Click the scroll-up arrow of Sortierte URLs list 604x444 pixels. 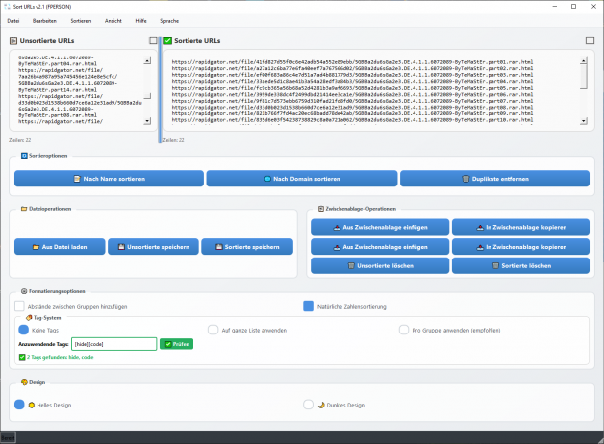click(x=584, y=60)
